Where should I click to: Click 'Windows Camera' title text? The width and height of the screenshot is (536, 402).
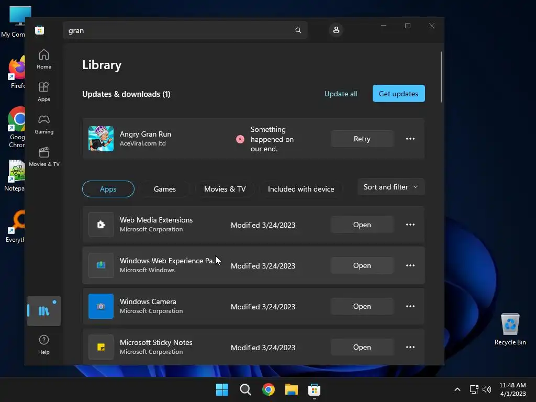148,301
